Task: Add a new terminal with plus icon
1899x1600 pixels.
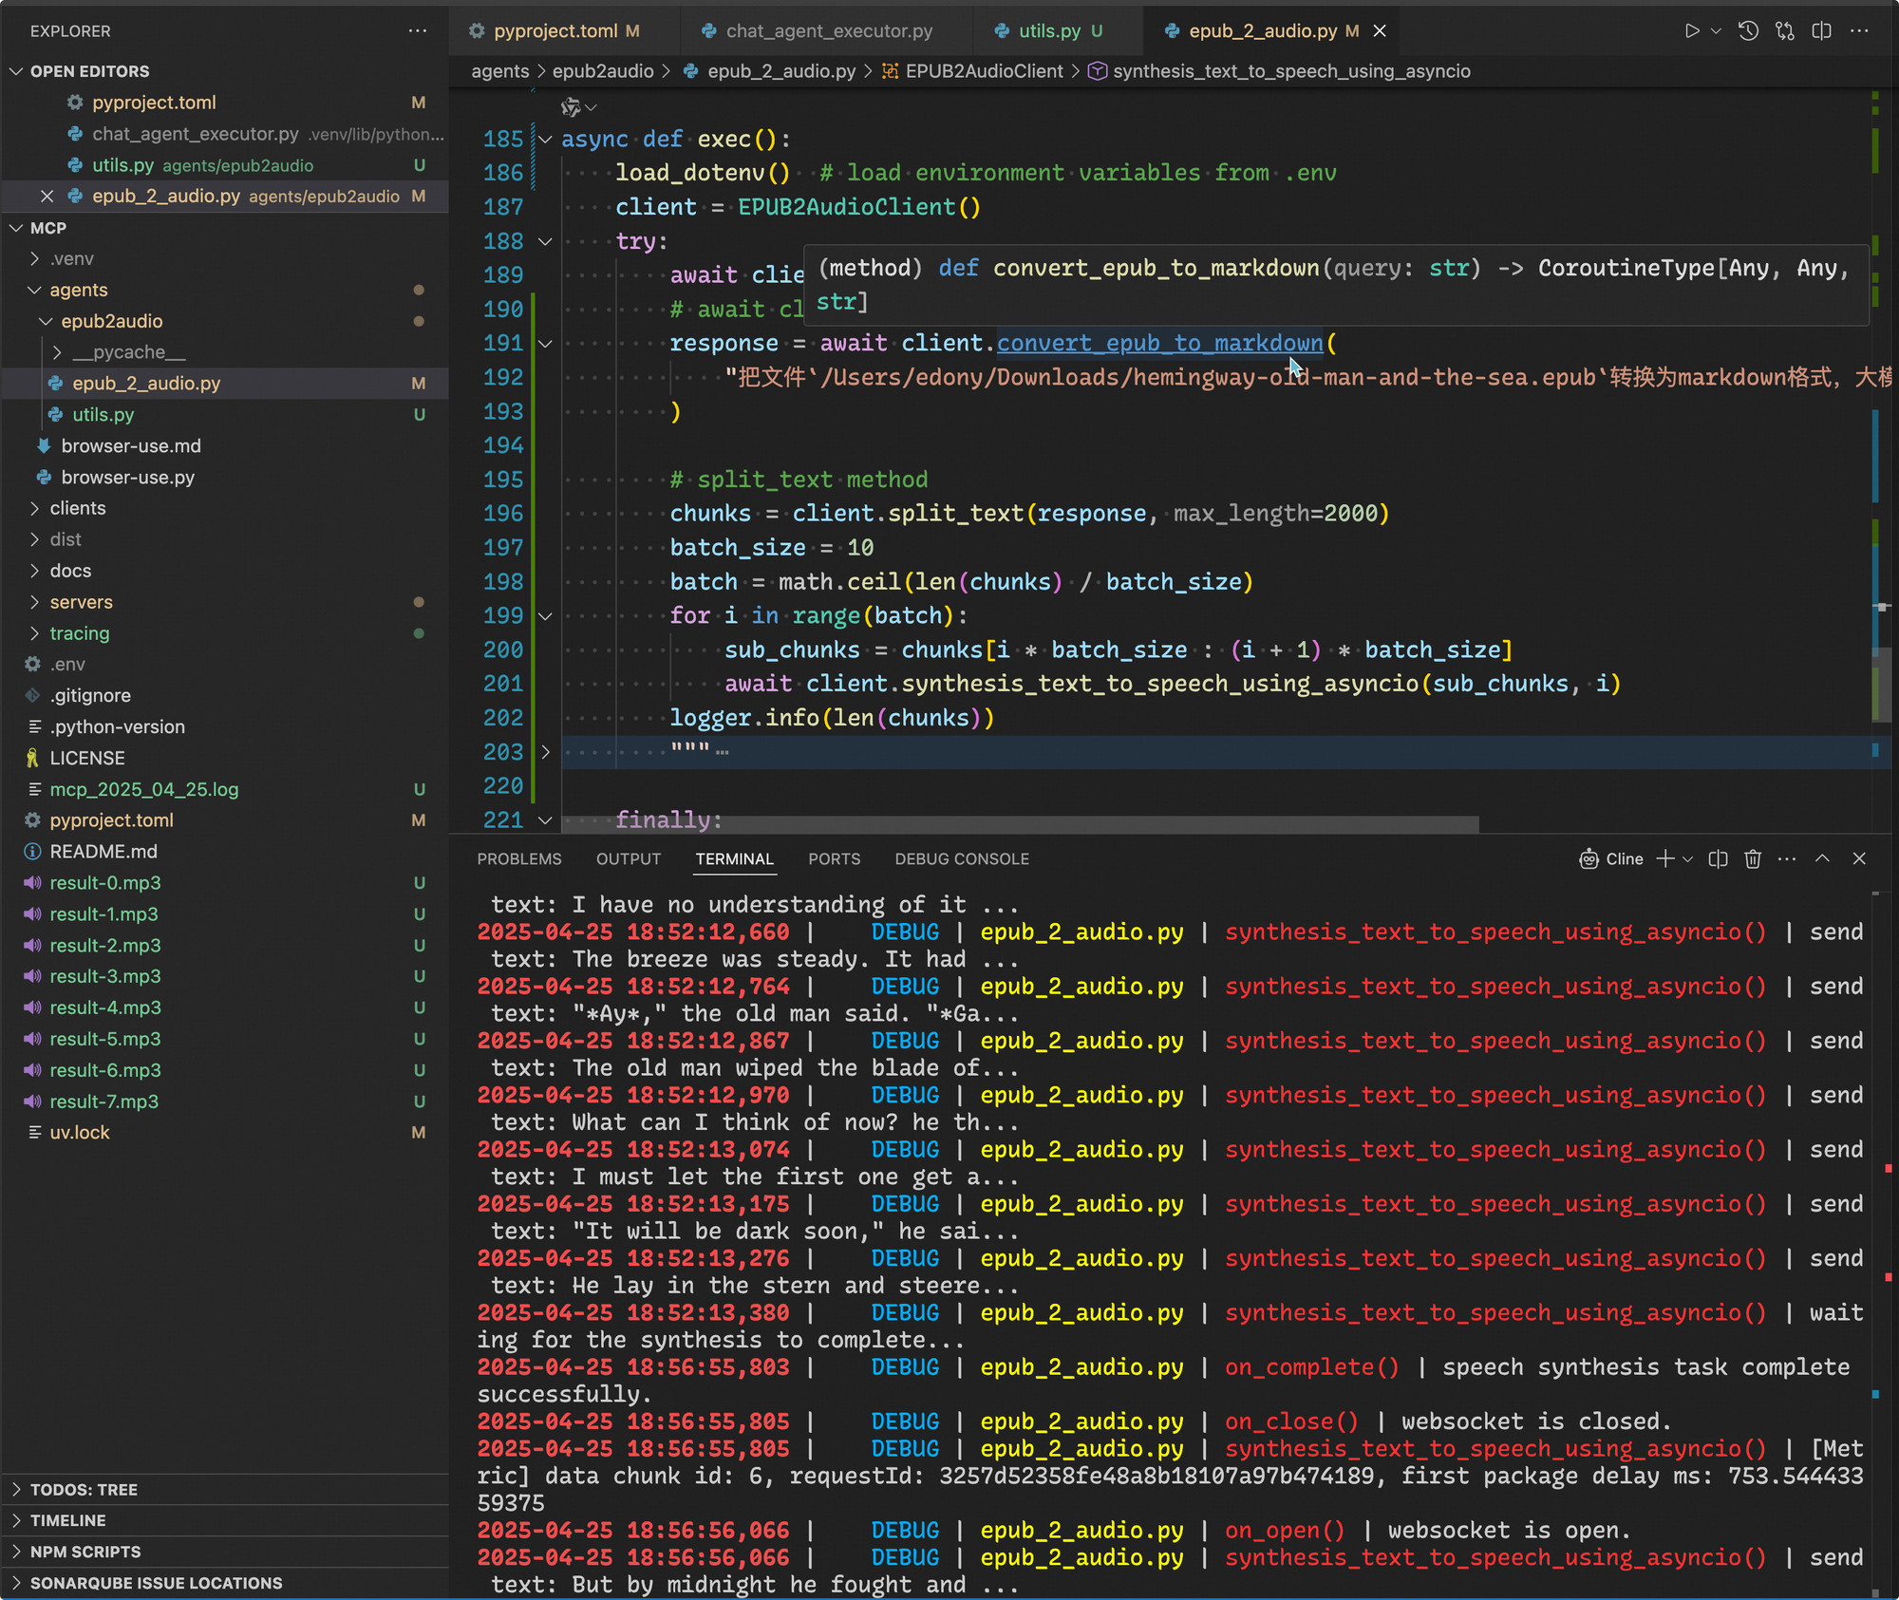Action: pyautogui.click(x=1665, y=858)
